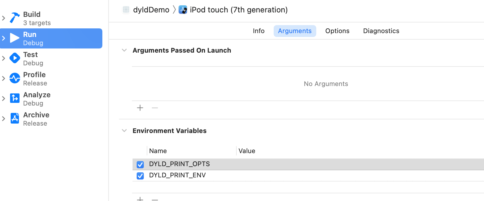Collapse Arguments Passed On Launch section

point(124,50)
